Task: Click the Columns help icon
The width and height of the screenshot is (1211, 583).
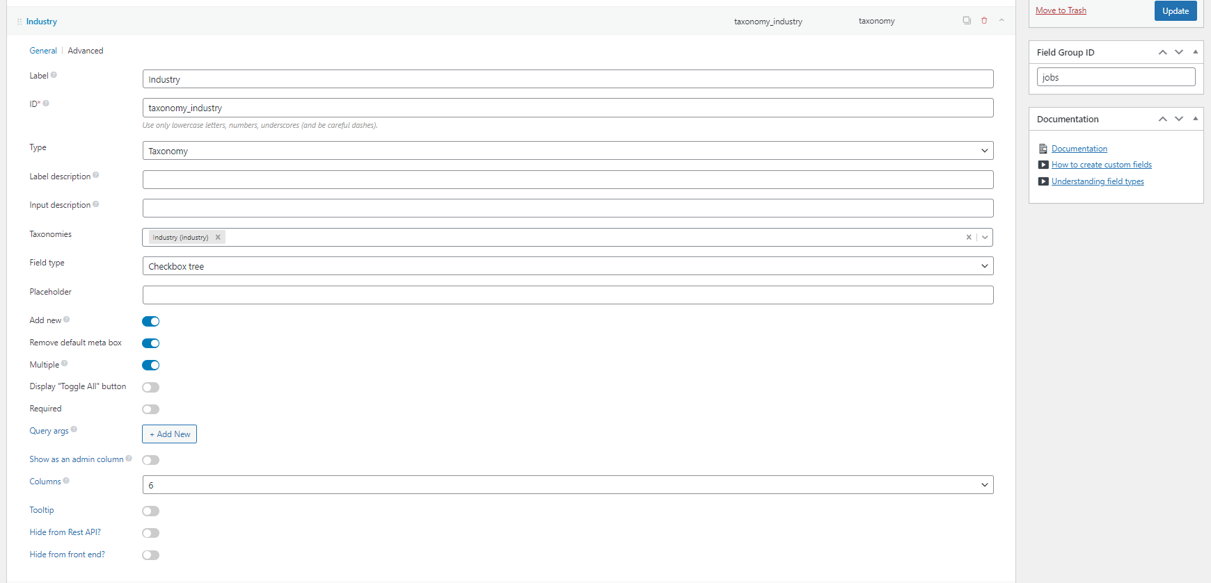Action: [66, 480]
